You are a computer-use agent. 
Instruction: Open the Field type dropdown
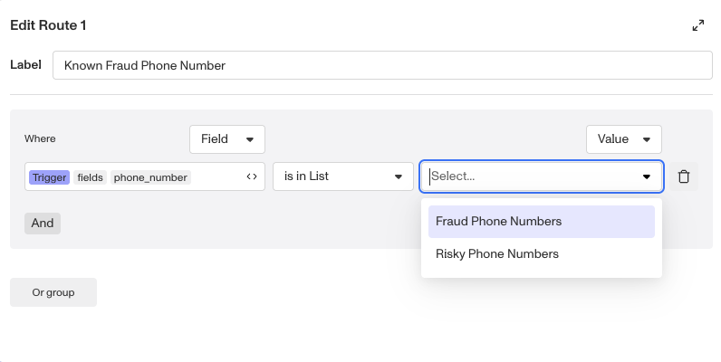(226, 139)
